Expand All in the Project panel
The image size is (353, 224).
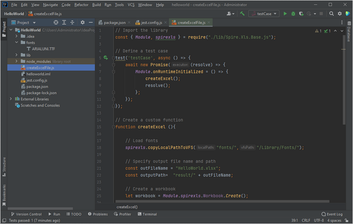(64, 23)
